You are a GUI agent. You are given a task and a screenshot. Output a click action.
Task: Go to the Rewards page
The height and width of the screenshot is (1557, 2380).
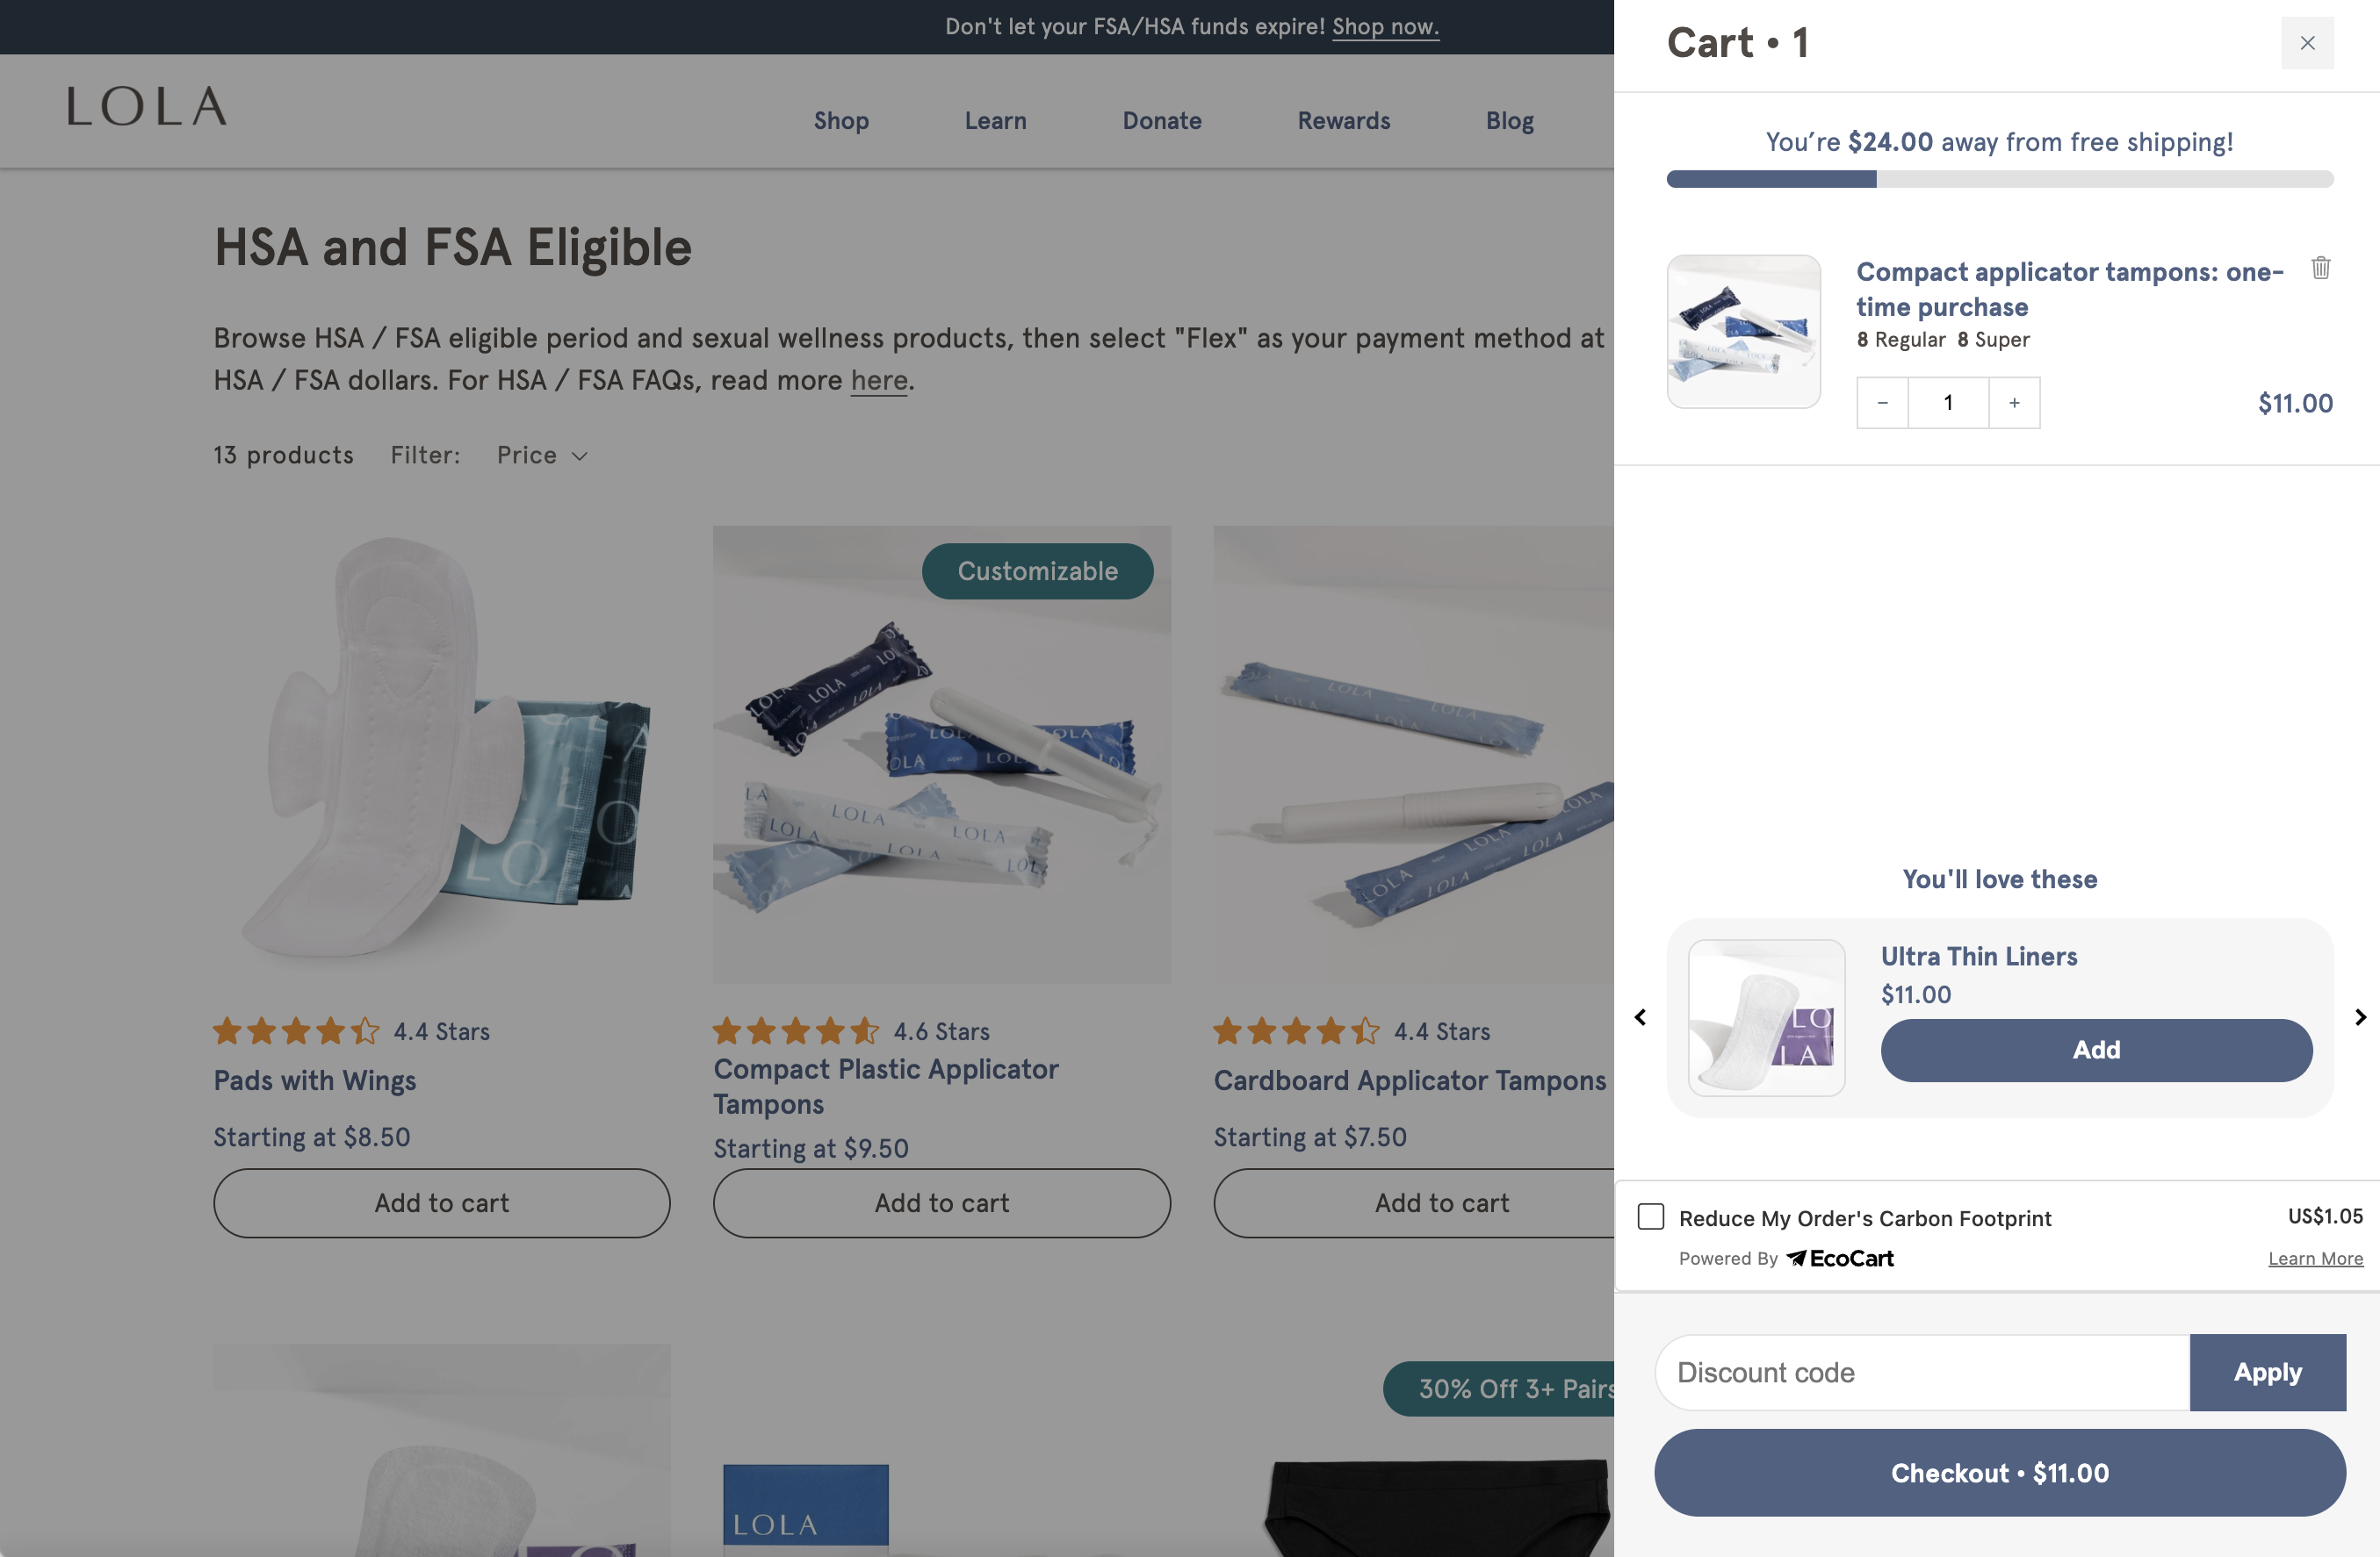(x=1343, y=121)
